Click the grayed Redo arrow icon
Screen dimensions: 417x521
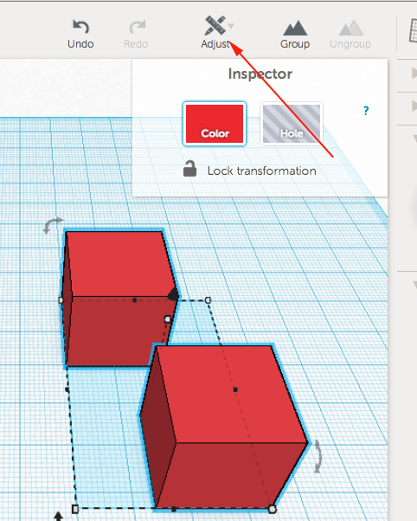[137, 27]
